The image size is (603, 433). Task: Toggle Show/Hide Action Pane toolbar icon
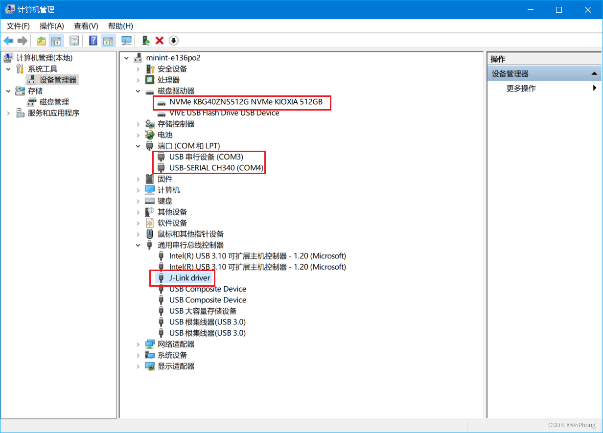[108, 41]
